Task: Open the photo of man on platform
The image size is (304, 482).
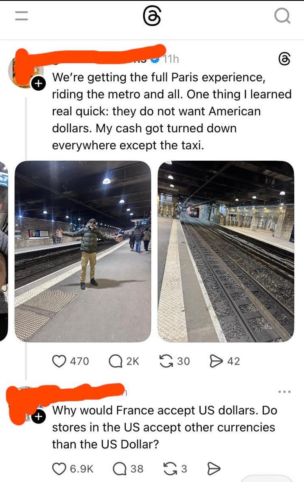Action: click(83, 251)
